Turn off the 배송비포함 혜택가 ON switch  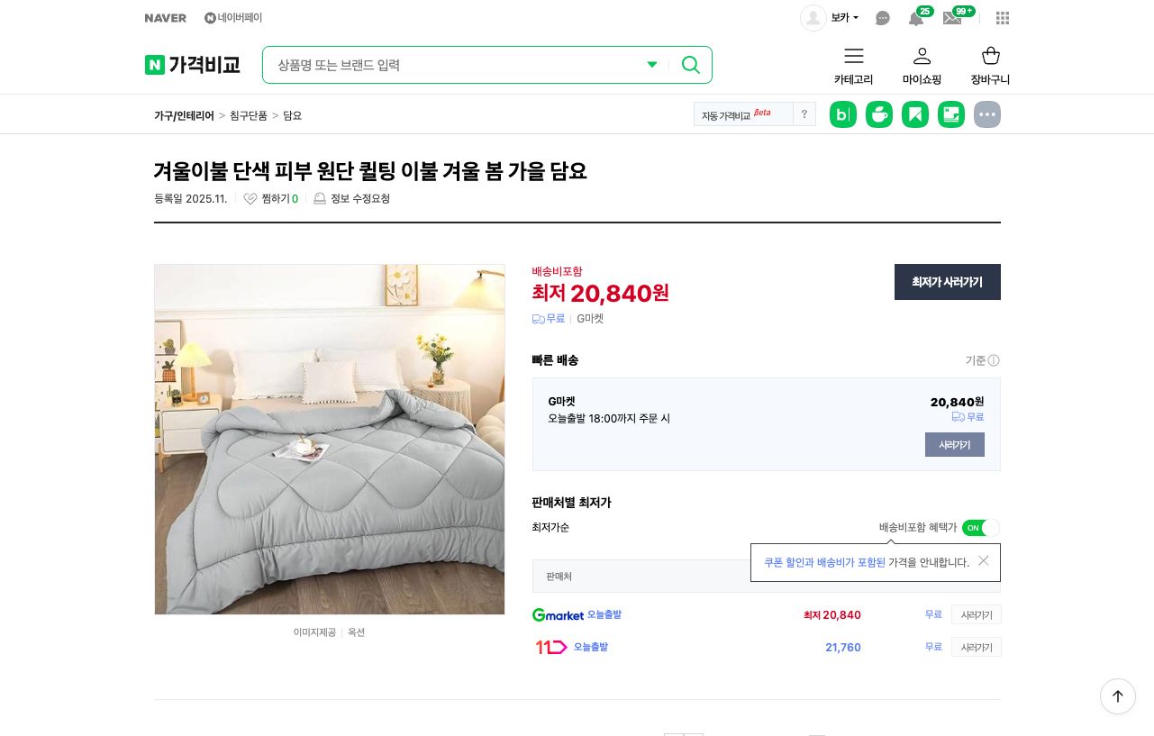[x=981, y=528]
